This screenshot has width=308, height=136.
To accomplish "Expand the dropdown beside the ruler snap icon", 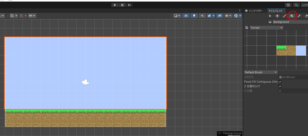I will (34, 16).
